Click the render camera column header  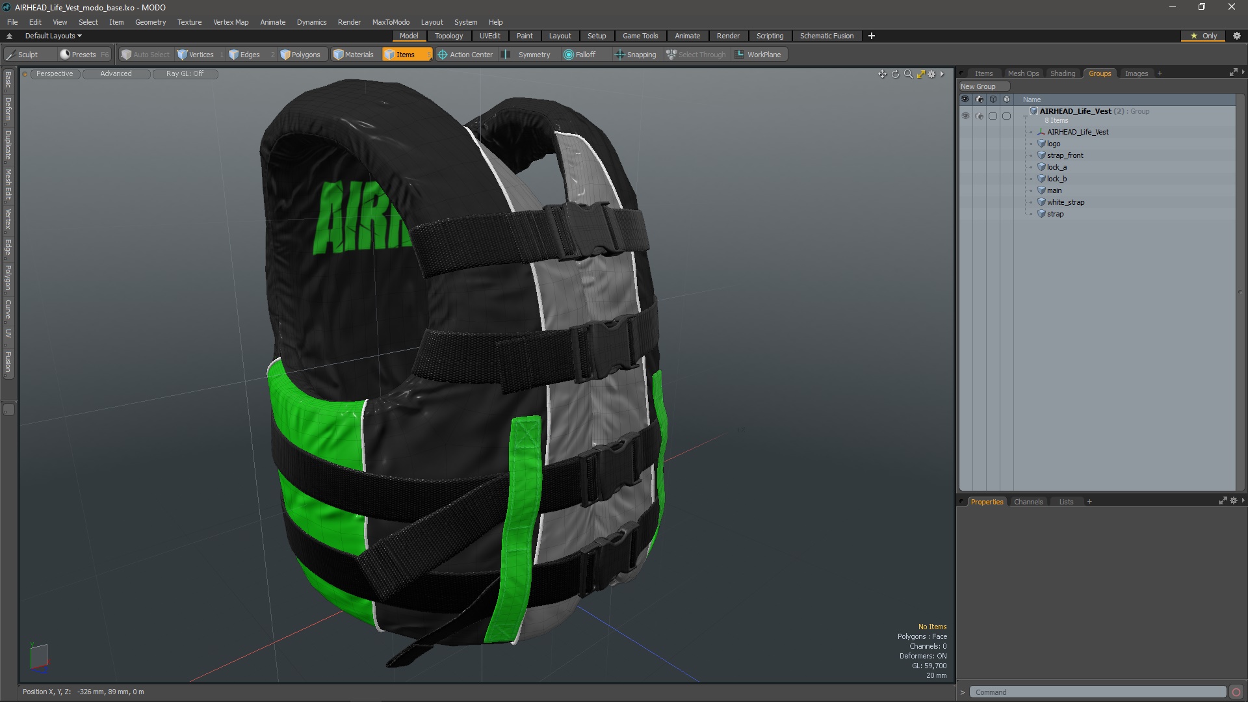(980, 99)
